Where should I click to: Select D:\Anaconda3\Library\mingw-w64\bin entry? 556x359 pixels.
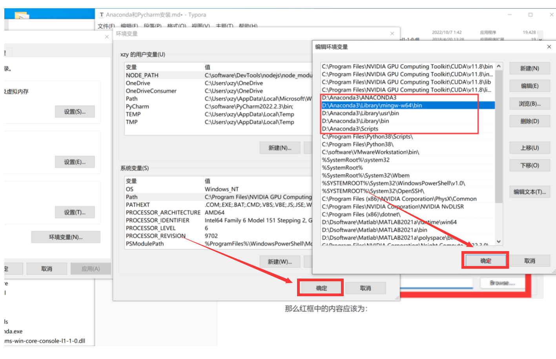[408, 106]
